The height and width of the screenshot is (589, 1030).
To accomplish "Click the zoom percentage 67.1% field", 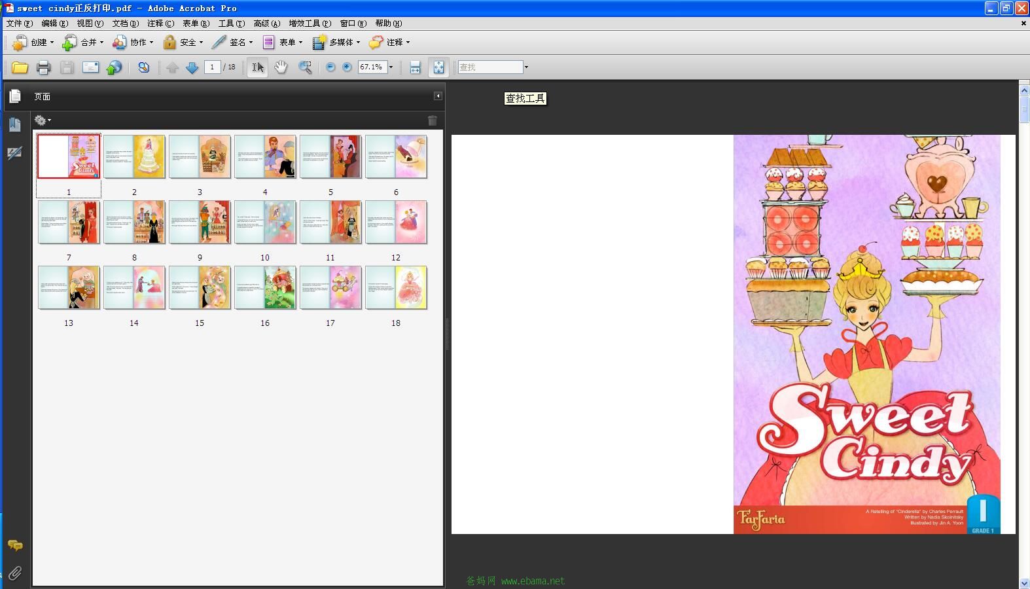I will pos(372,67).
